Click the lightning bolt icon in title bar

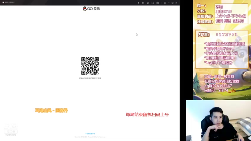click(138, 3)
